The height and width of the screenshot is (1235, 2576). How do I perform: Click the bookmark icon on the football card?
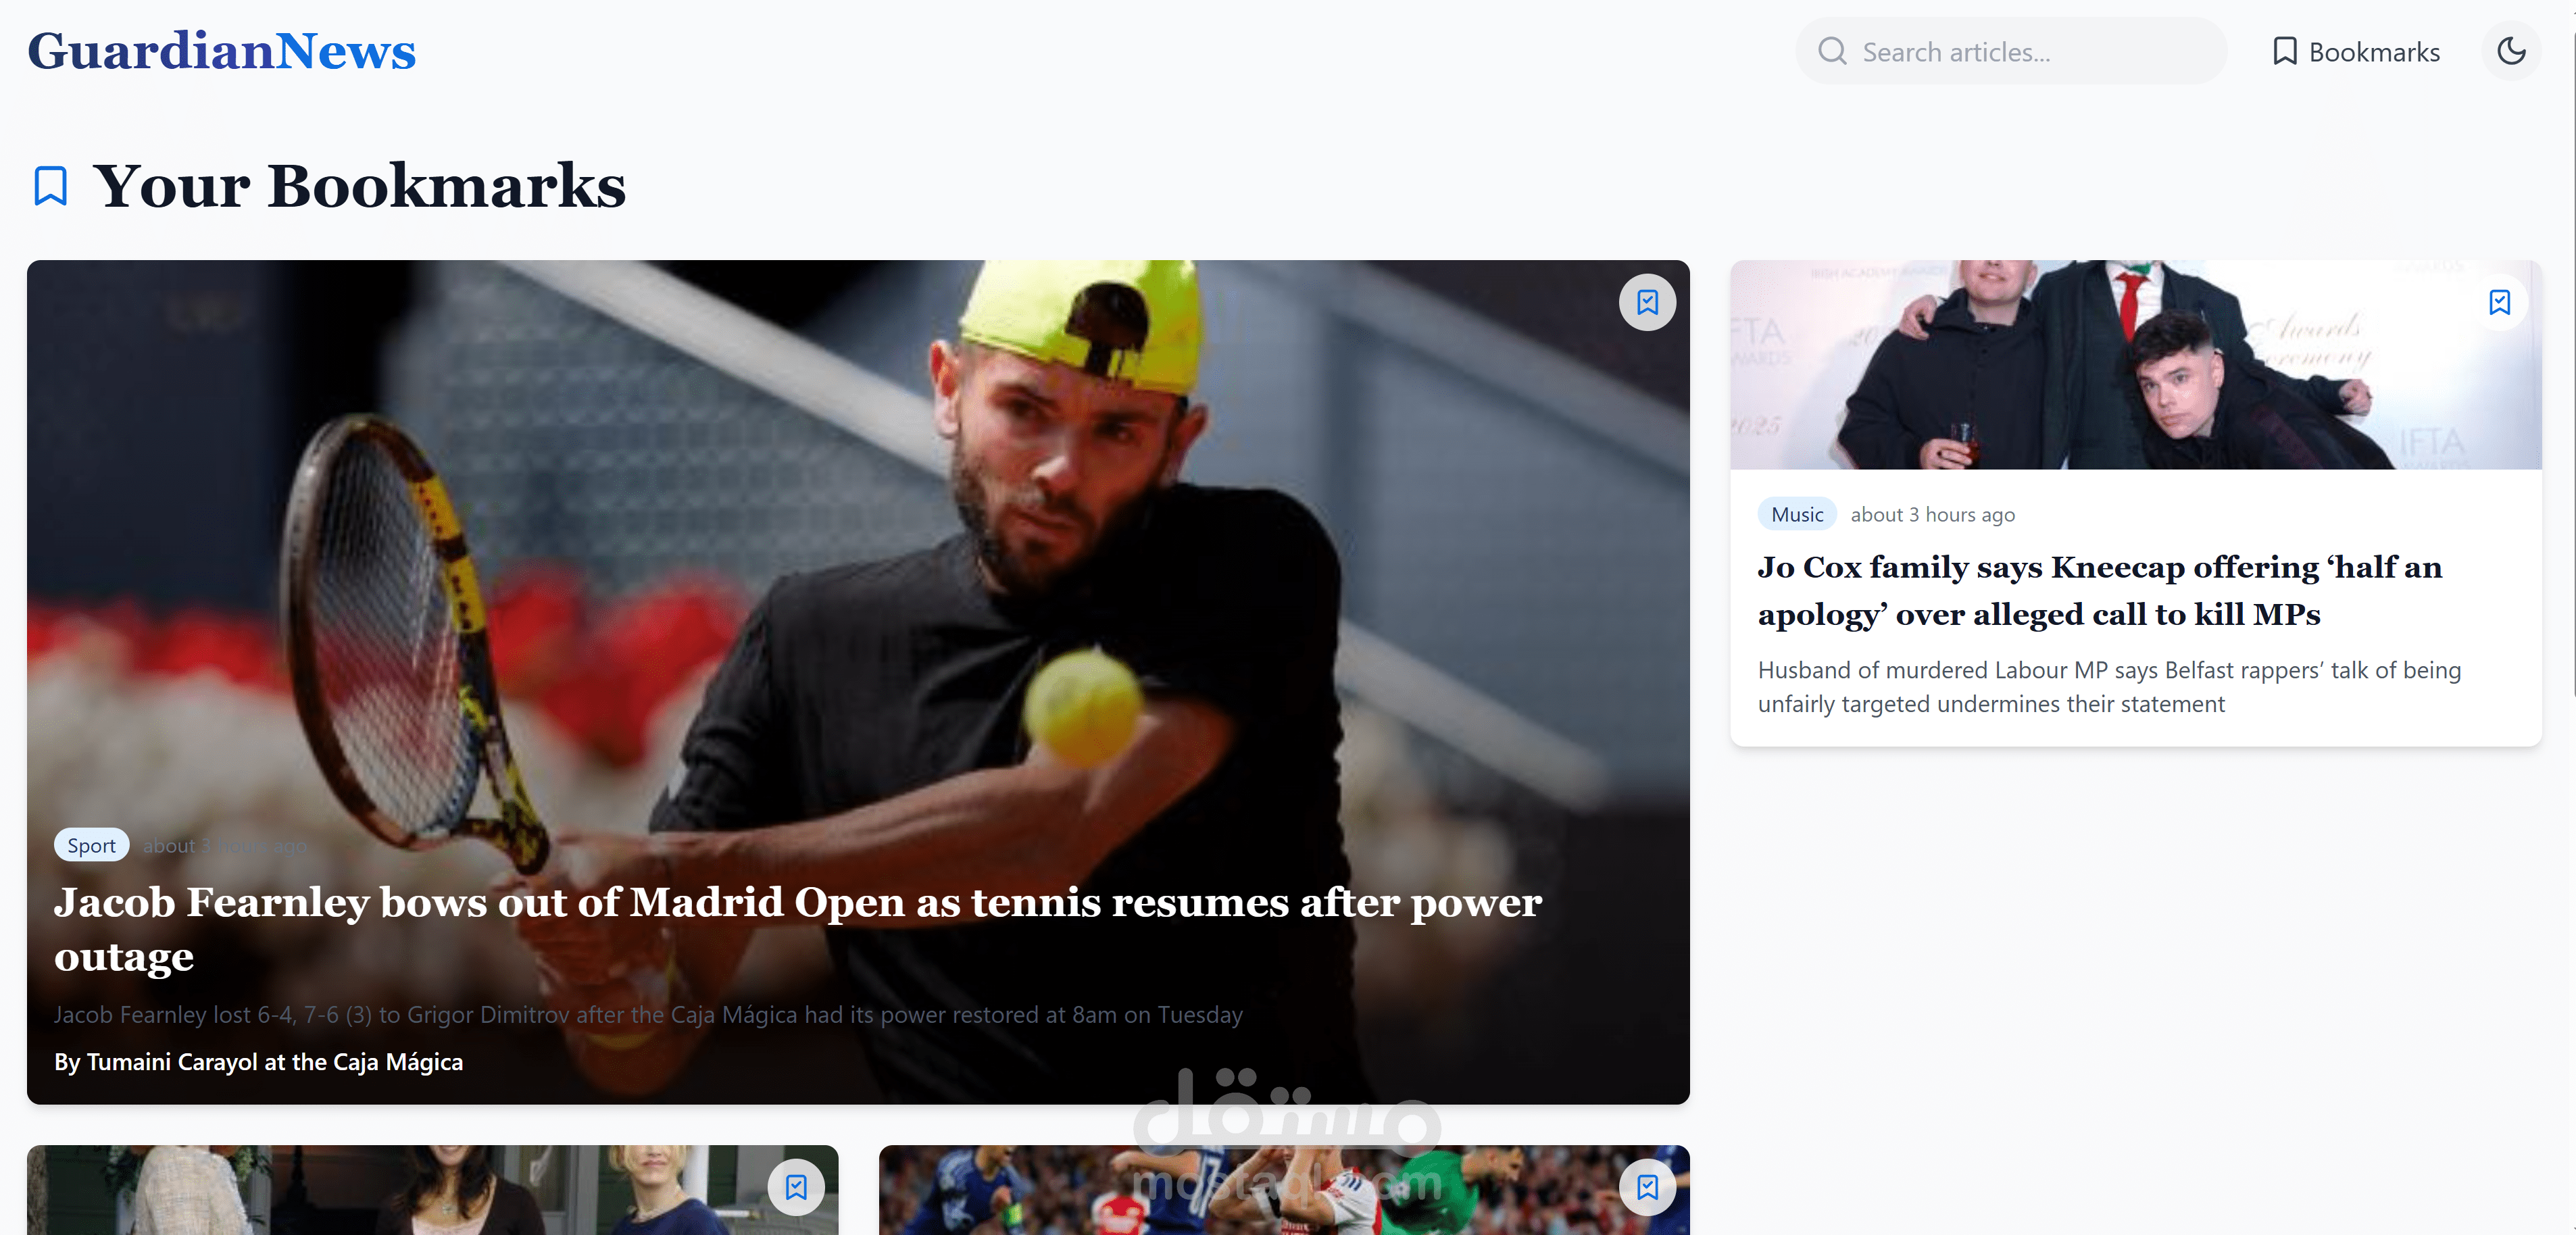click(x=1647, y=1187)
